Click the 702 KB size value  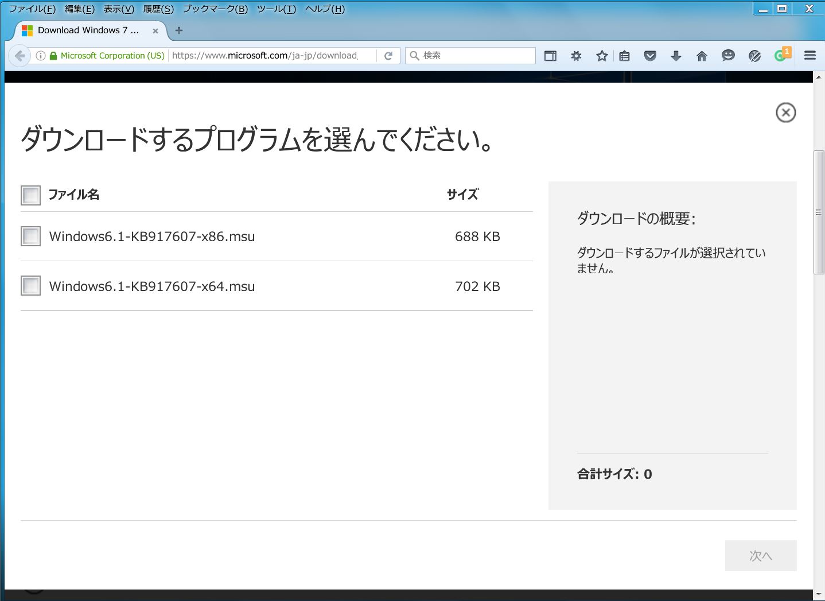(477, 286)
